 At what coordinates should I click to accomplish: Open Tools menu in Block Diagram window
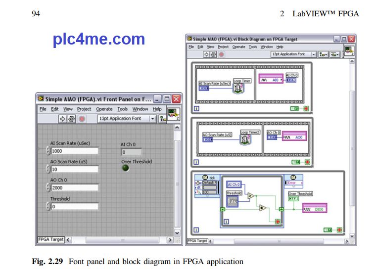tap(252, 46)
